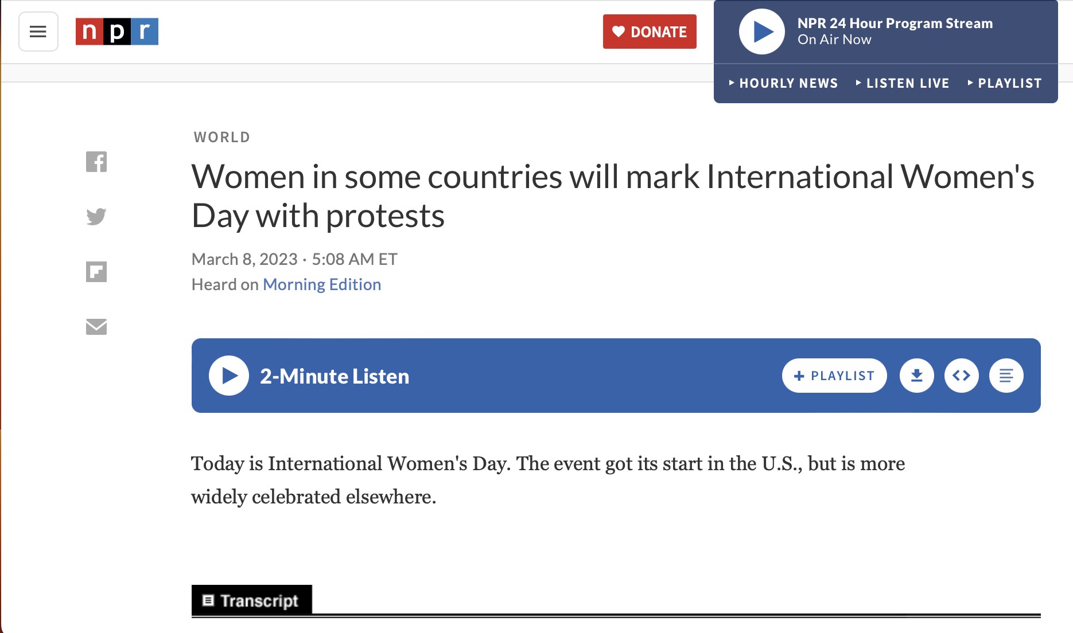Open the Playlist in header player

[x=1004, y=83]
